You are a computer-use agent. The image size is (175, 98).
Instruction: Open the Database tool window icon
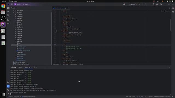173,11
